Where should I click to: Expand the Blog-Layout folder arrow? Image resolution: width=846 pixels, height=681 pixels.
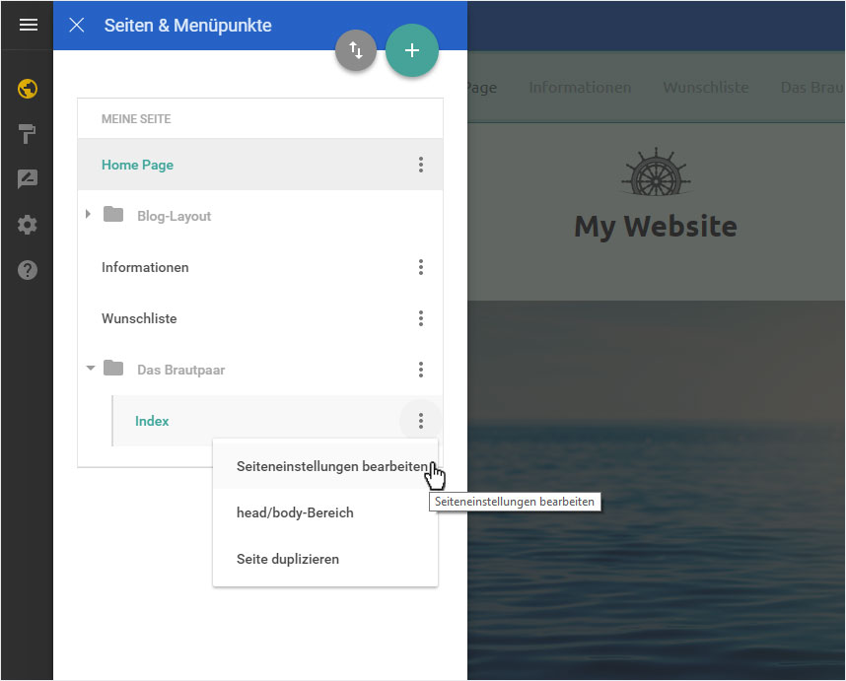[88, 214]
